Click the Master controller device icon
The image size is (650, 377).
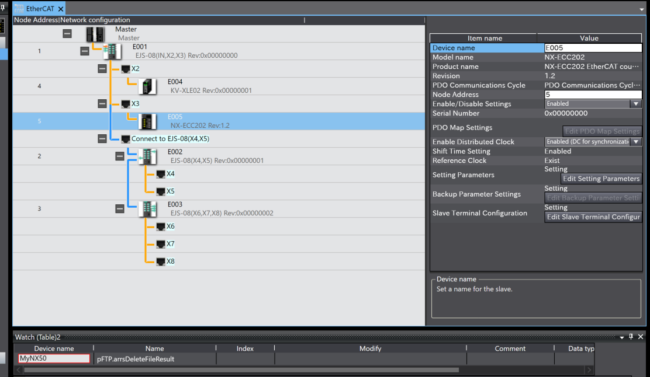95,34
